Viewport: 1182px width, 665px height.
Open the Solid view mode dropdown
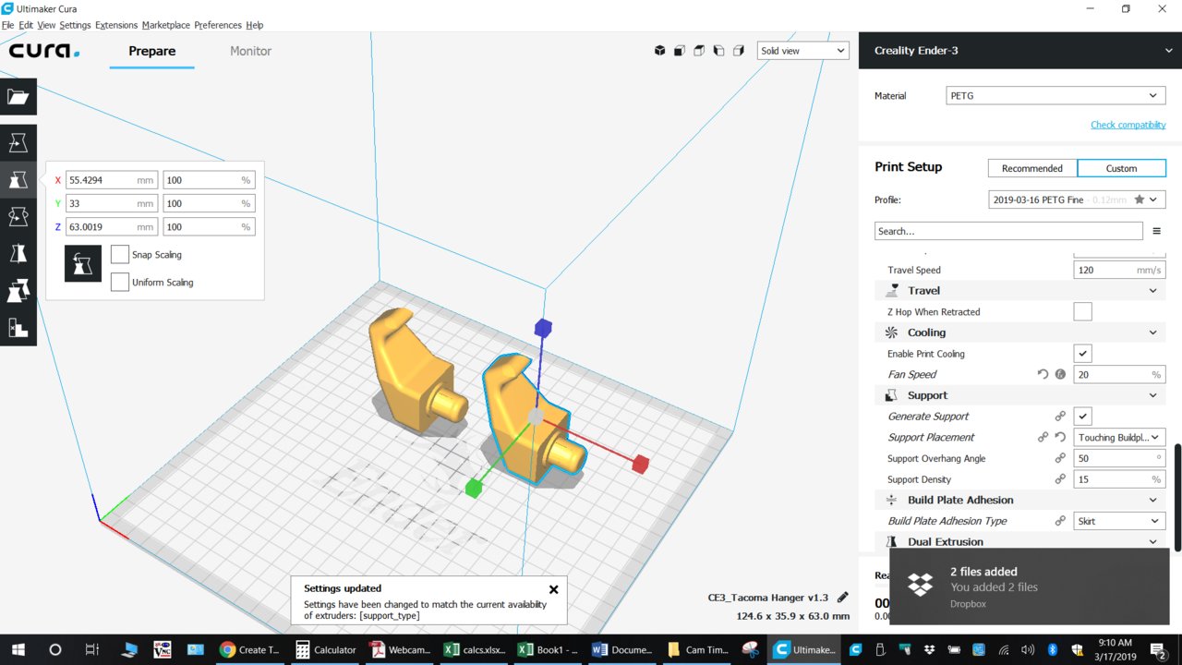tap(802, 51)
